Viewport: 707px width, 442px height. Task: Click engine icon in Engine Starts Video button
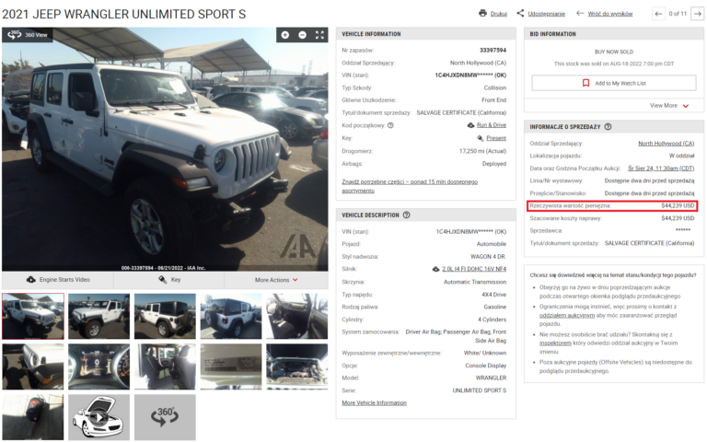[x=31, y=280]
